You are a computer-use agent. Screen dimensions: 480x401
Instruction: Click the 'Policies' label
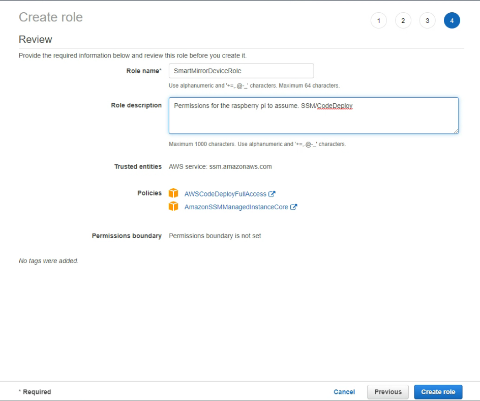[x=149, y=193]
